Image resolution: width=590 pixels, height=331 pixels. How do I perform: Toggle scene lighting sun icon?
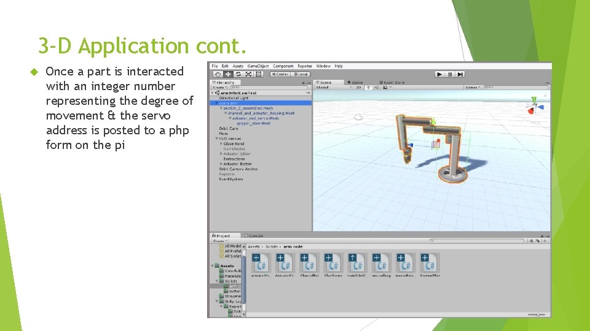pos(368,88)
